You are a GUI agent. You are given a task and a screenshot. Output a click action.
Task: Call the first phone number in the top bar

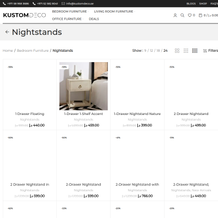16,4
